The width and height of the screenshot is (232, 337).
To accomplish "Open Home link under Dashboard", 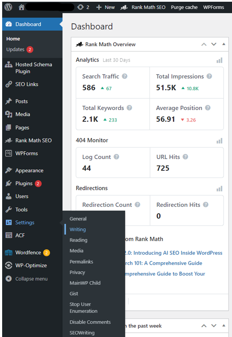I will (x=13, y=39).
